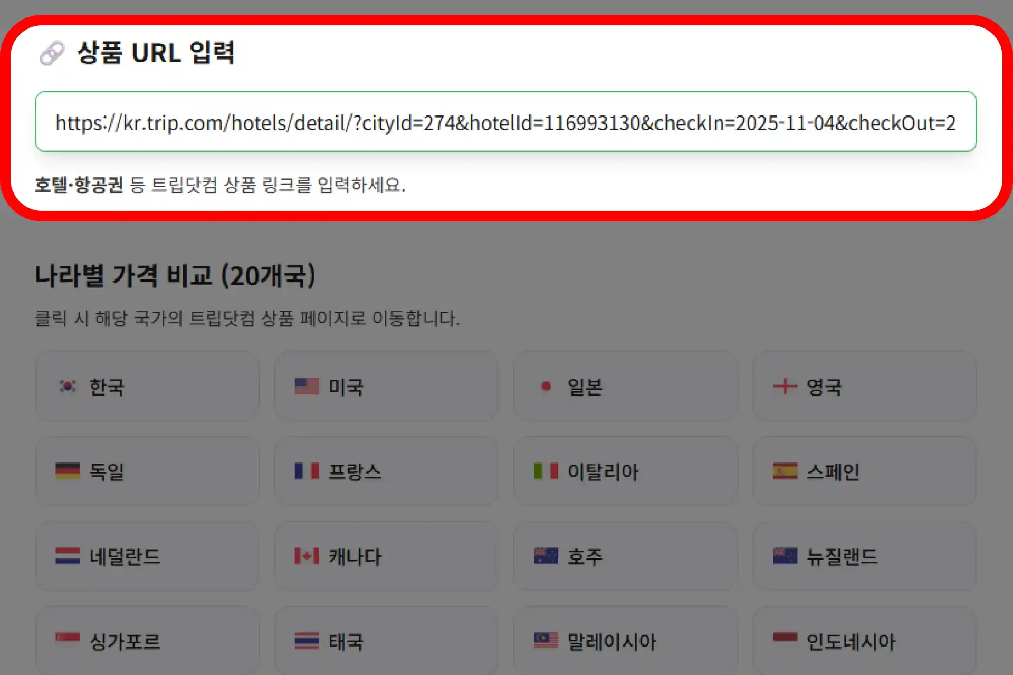
Task: Click the South Korea flag icon
Action: pyautogui.click(x=68, y=387)
